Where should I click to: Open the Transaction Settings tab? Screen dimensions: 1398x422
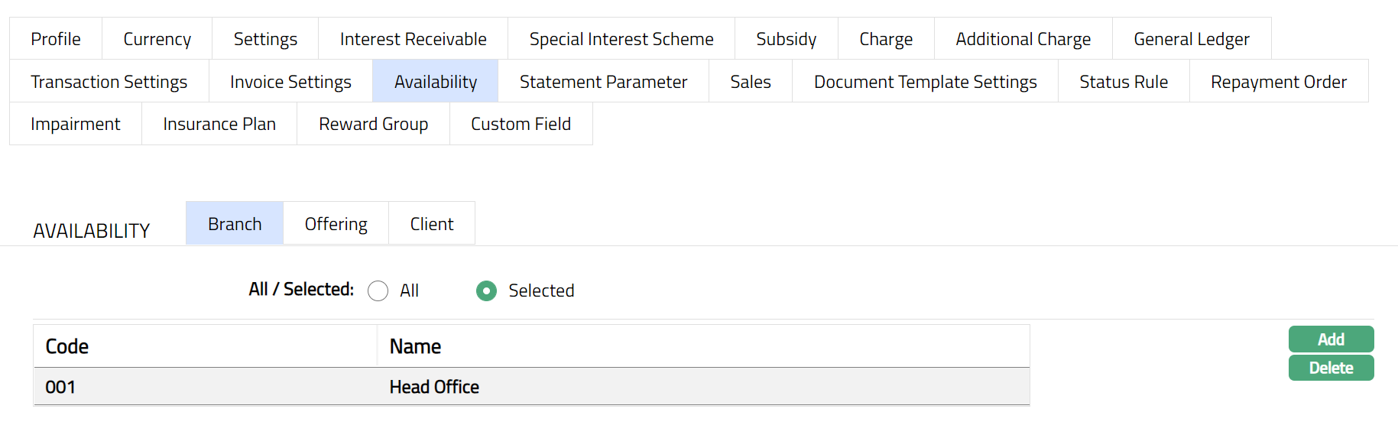point(109,82)
